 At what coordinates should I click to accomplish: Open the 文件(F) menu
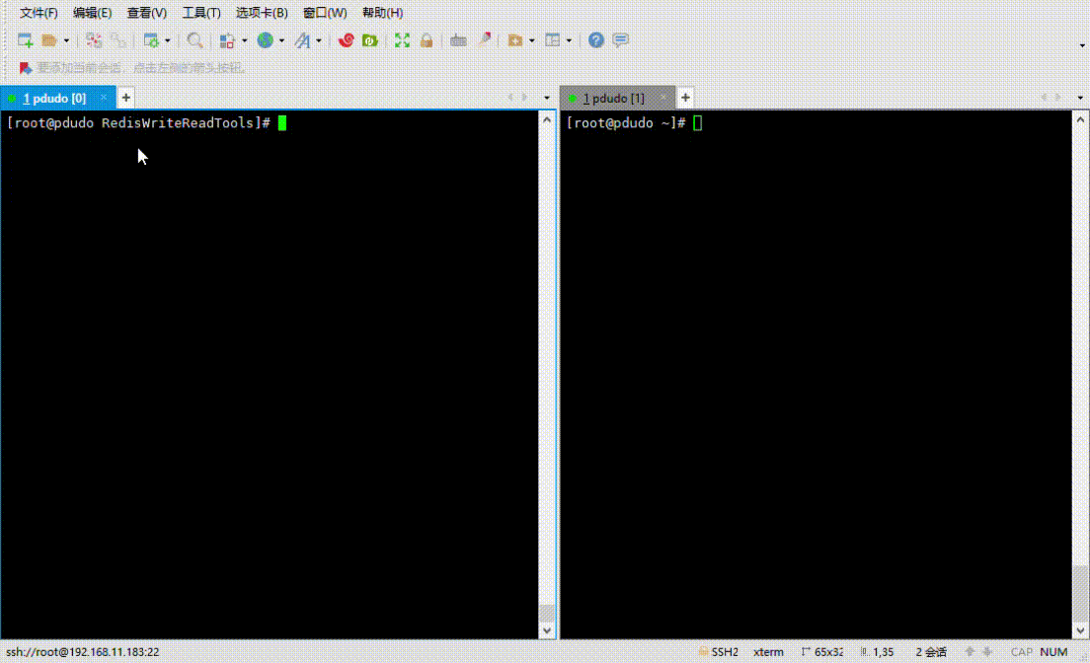[39, 13]
